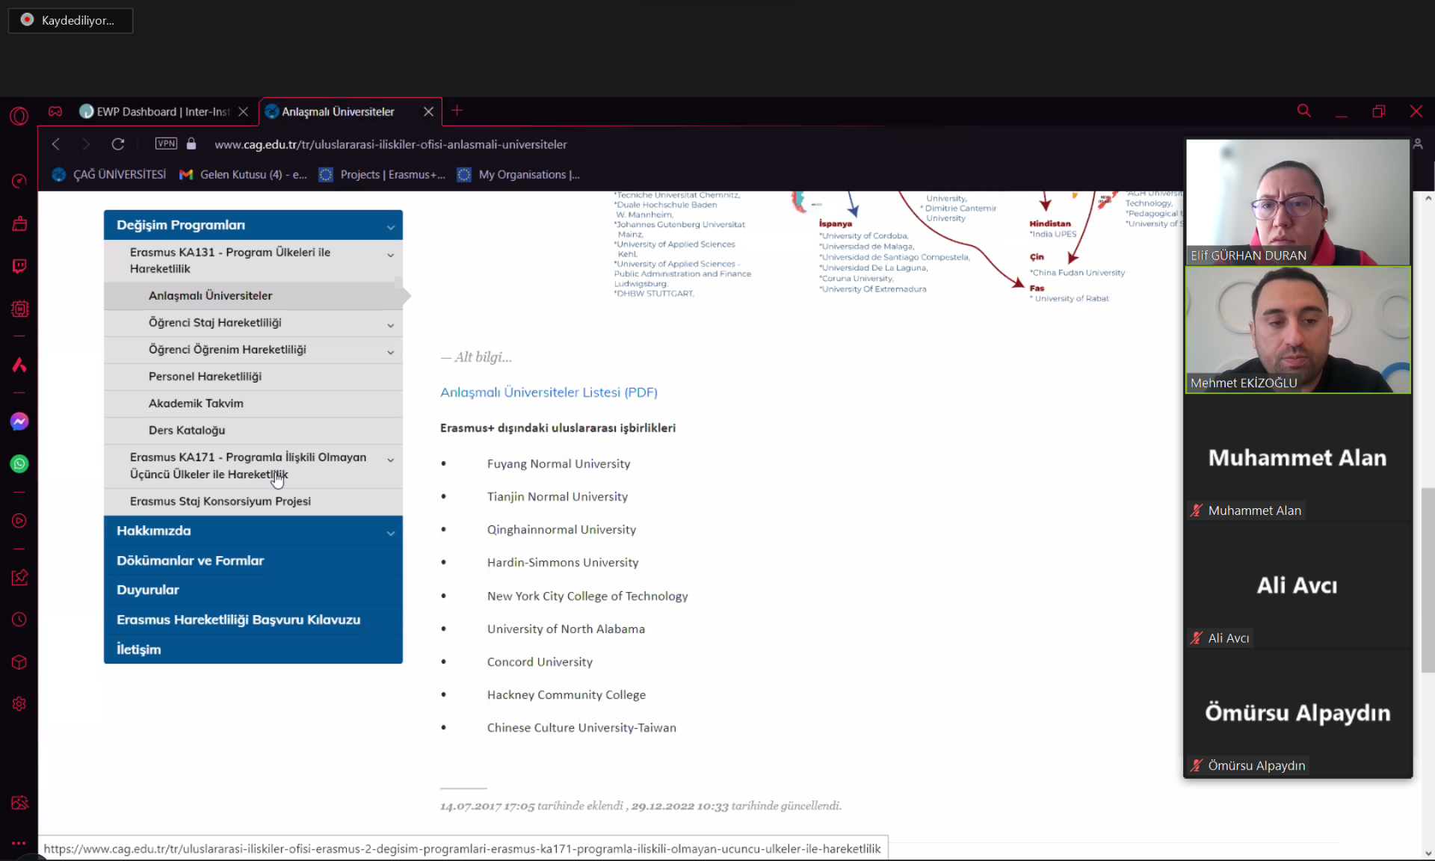Close the EWP Dashboard tab
1435x861 pixels.
click(243, 111)
